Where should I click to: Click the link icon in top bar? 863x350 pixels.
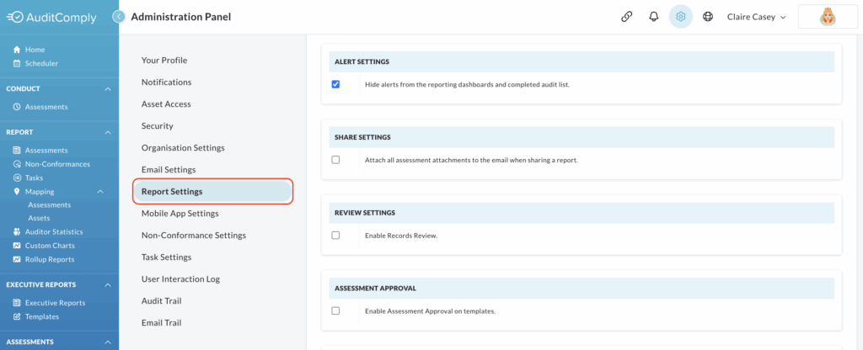(626, 17)
